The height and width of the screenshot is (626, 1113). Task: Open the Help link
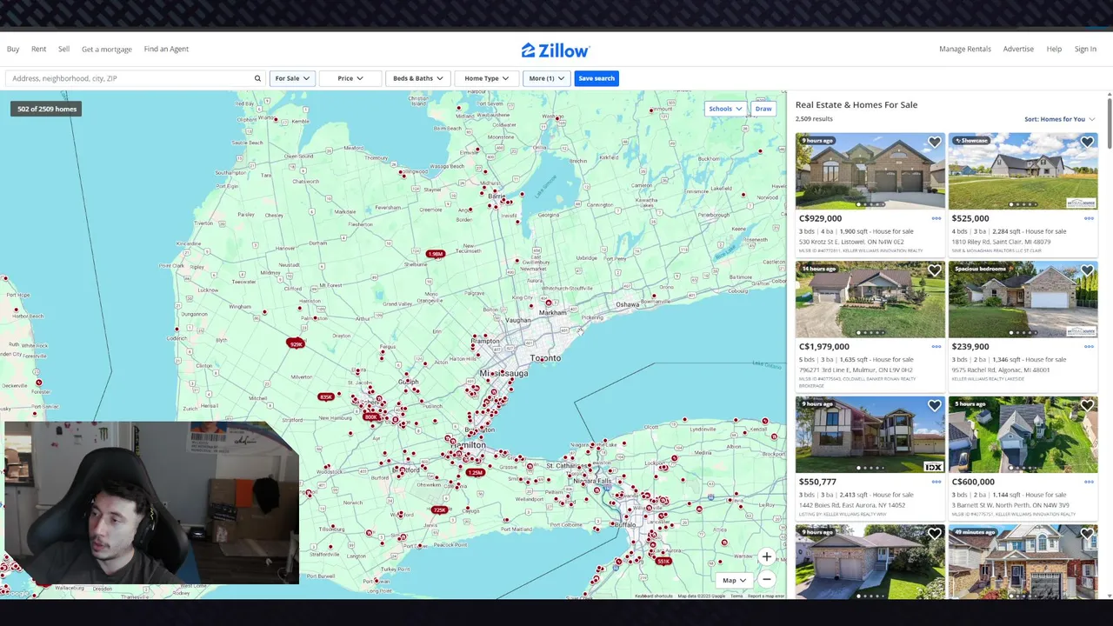(1054, 49)
